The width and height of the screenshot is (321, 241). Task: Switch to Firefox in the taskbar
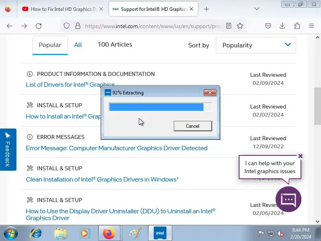click(109, 233)
